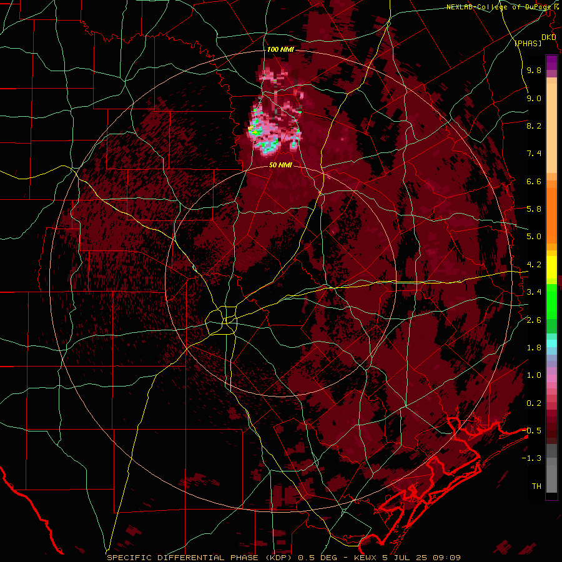
Task: Click the DKD label above the legend
Action: (x=548, y=37)
